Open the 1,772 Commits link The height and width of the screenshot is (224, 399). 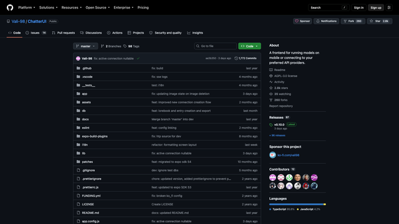tap(245, 58)
